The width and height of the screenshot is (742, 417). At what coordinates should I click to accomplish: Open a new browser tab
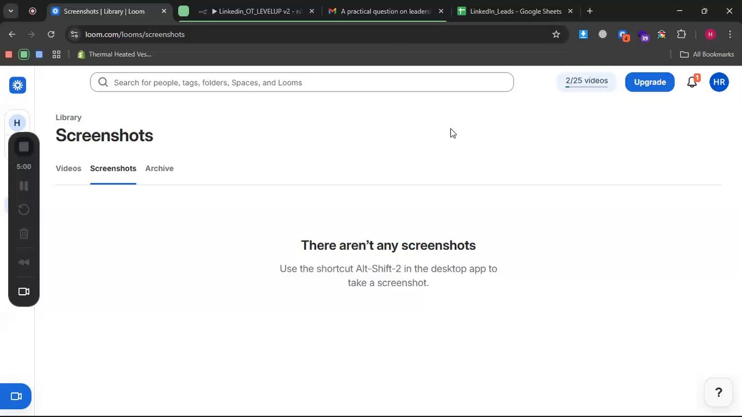590,11
